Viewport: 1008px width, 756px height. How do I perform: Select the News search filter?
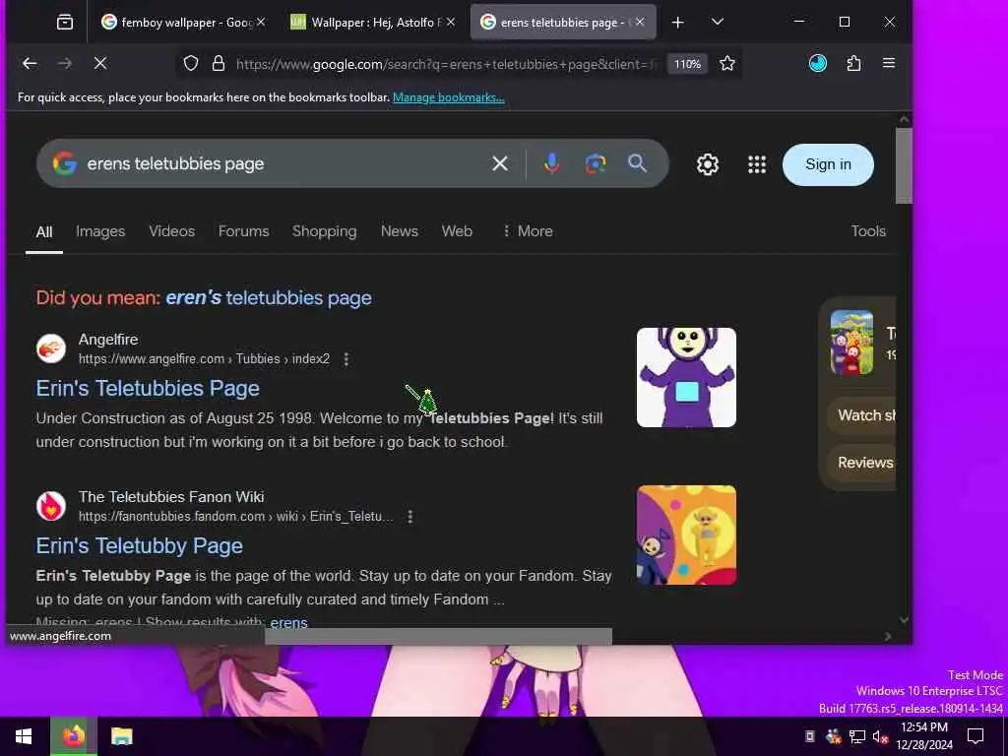pos(400,231)
